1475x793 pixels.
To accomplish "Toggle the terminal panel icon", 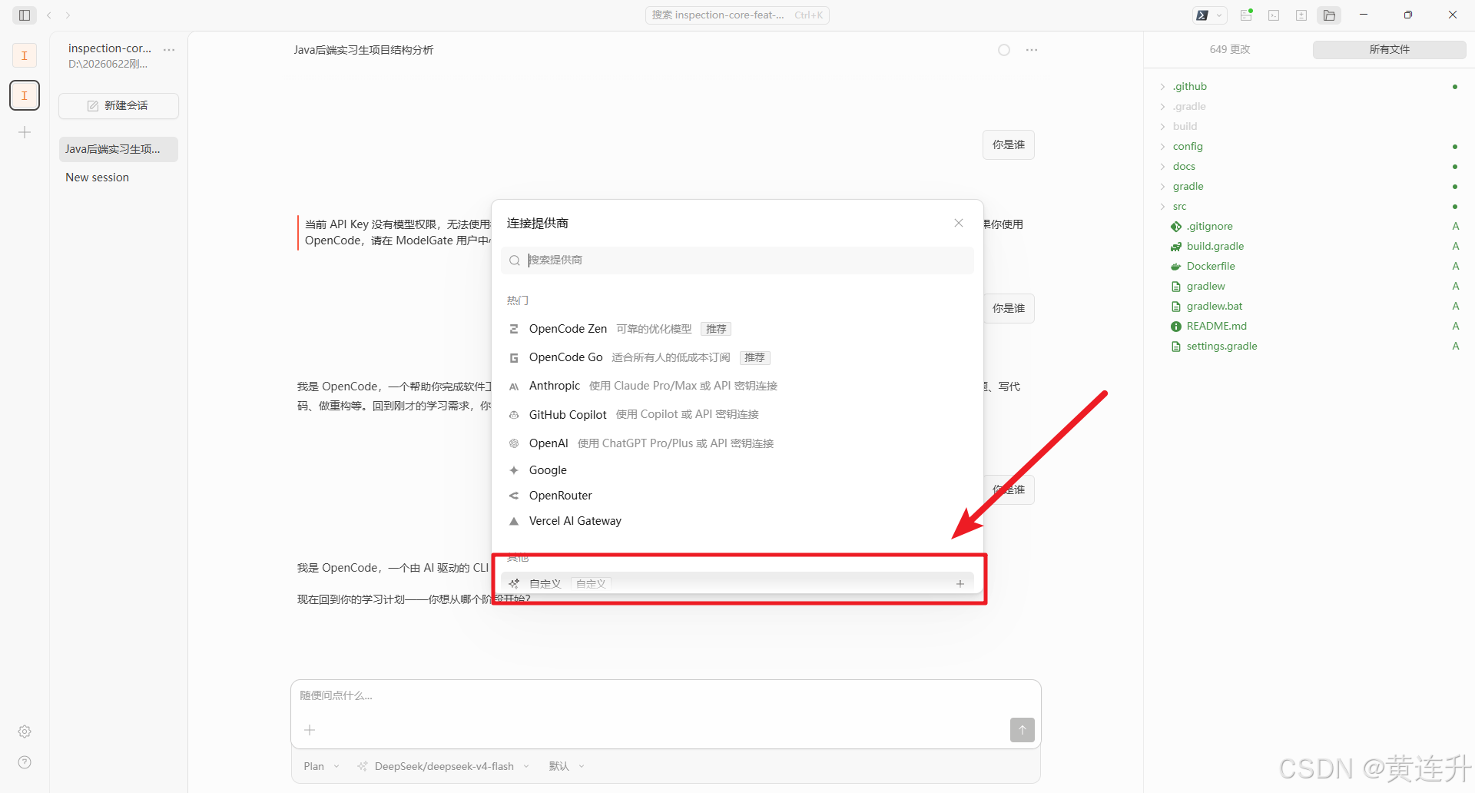I will pyautogui.click(x=1274, y=15).
